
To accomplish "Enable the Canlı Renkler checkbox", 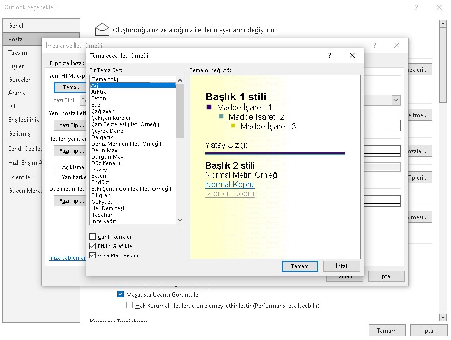I will pos(93,237).
